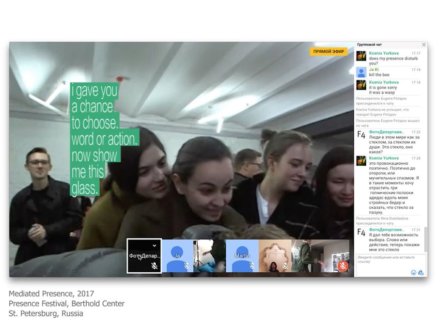
Task: Close the Групповой чат panel
Action: (x=423, y=45)
